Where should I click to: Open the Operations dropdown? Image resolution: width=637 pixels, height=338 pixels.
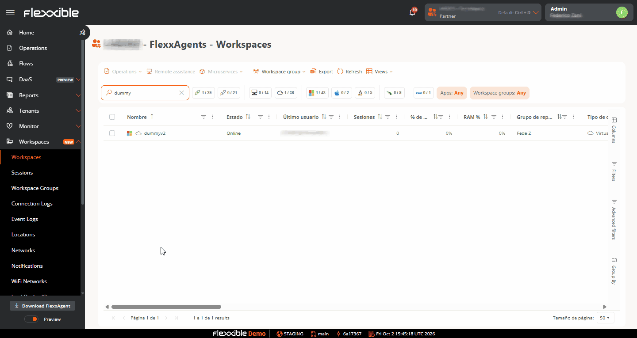click(x=123, y=72)
